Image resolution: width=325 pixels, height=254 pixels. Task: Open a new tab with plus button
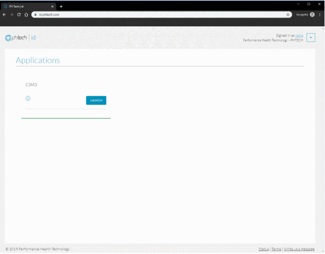coord(61,6)
